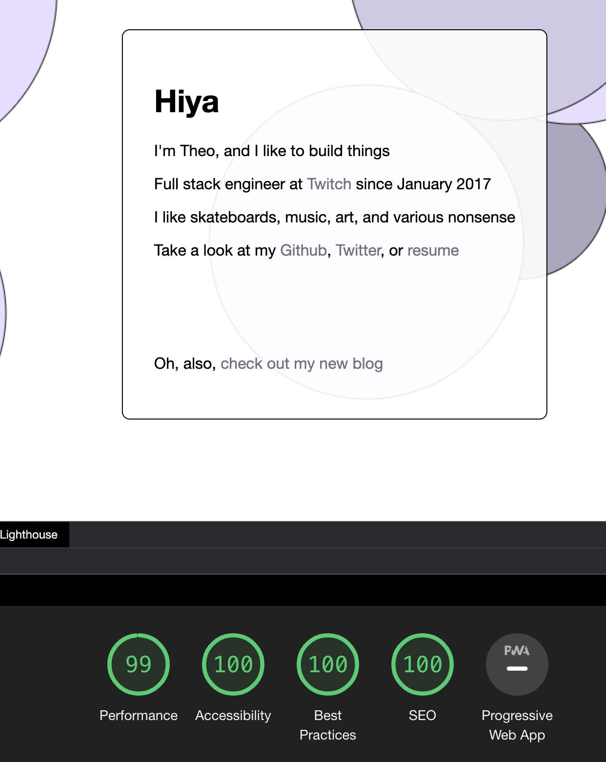Image resolution: width=606 pixels, height=762 pixels.
Task: Click the Accessibility score gauge circle
Action: [233, 664]
